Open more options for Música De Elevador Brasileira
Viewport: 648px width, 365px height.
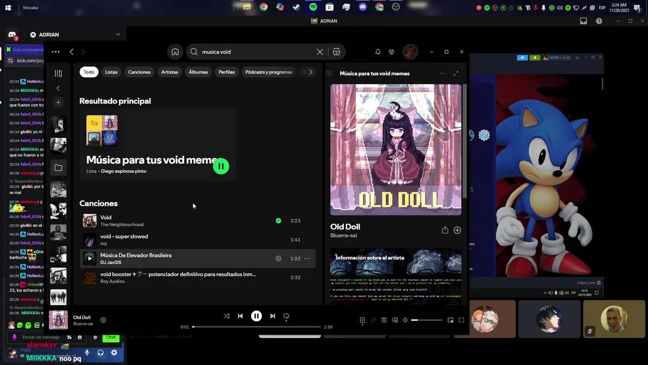pos(307,259)
